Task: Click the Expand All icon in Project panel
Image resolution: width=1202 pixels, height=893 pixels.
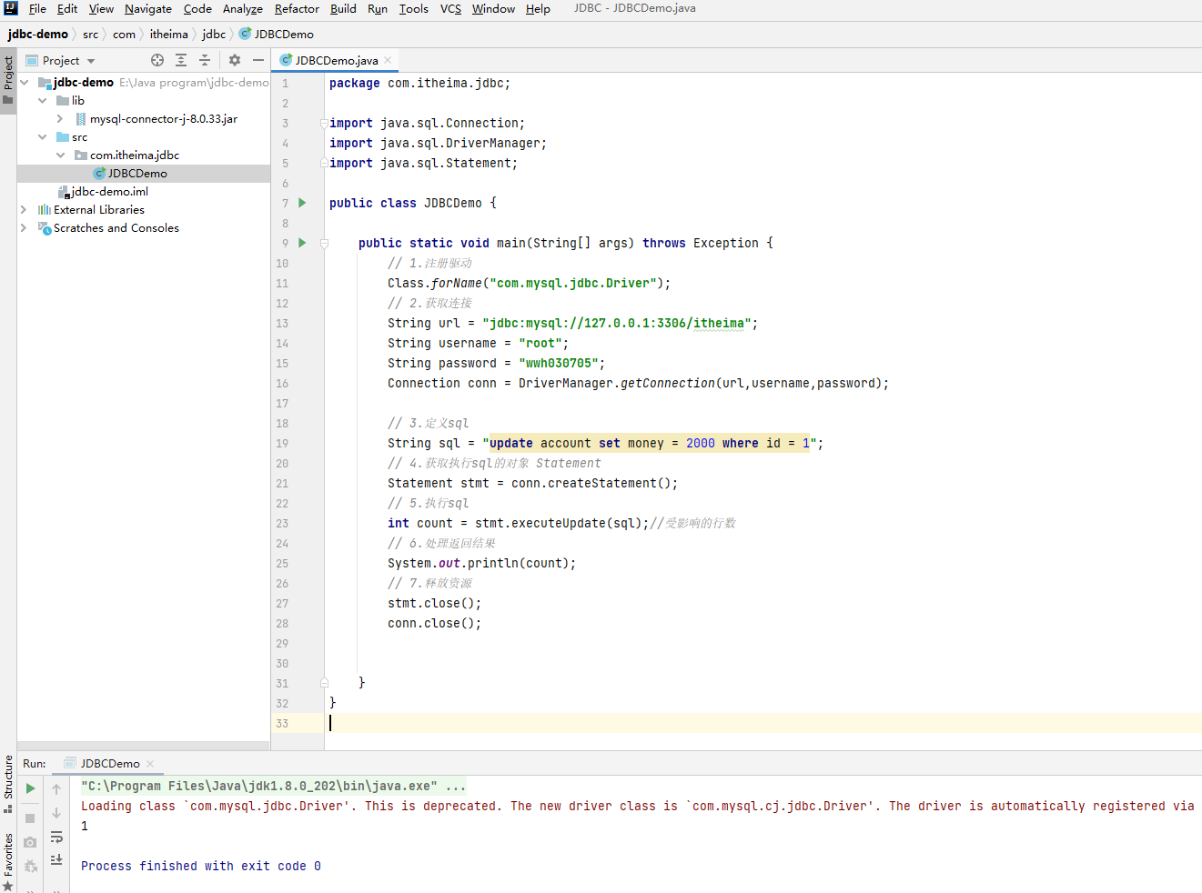Action: (x=181, y=60)
